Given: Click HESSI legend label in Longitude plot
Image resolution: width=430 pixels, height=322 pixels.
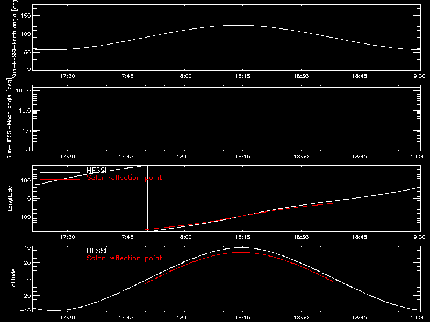Looking at the screenshot, I should point(96,170).
